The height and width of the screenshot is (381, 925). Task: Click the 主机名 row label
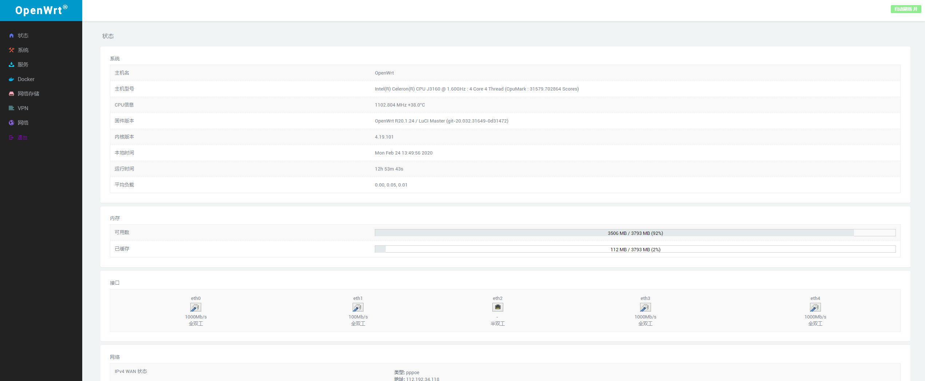pyautogui.click(x=122, y=73)
